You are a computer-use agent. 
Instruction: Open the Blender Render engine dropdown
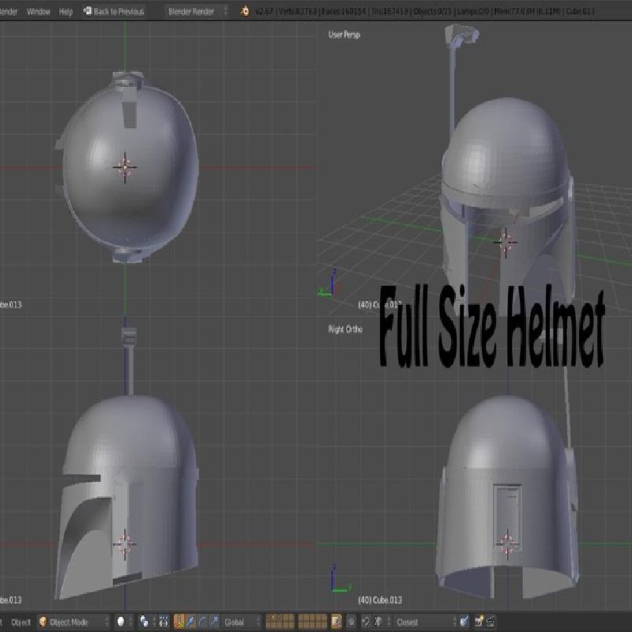point(197,11)
